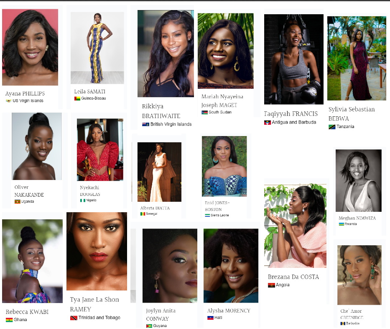
Task: Select Alberta DIATTA white gown photo
Action: [159, 172]
